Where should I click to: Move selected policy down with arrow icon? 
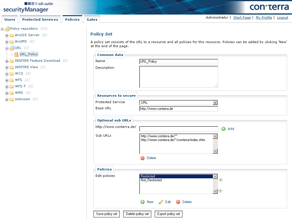[x=220, y=191]
